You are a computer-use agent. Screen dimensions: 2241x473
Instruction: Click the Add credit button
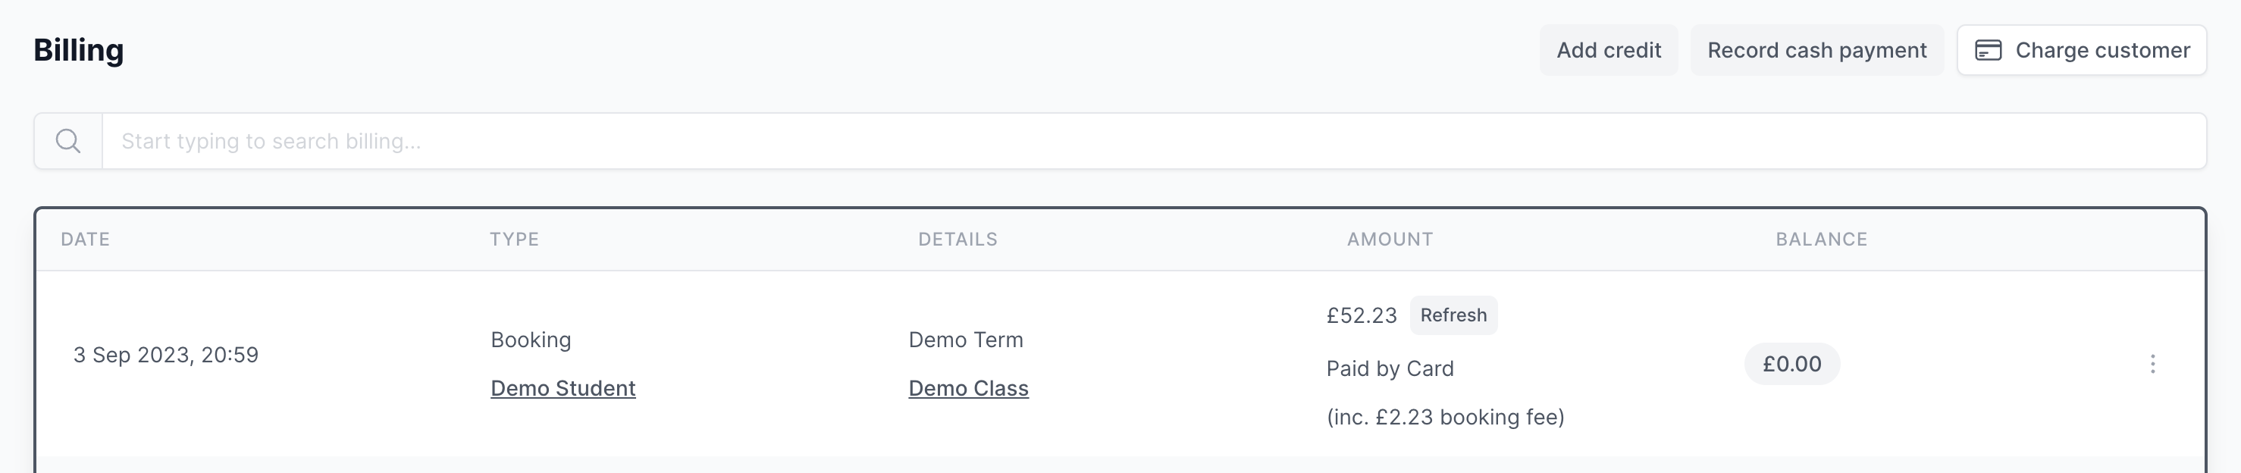pos(1609,51)
